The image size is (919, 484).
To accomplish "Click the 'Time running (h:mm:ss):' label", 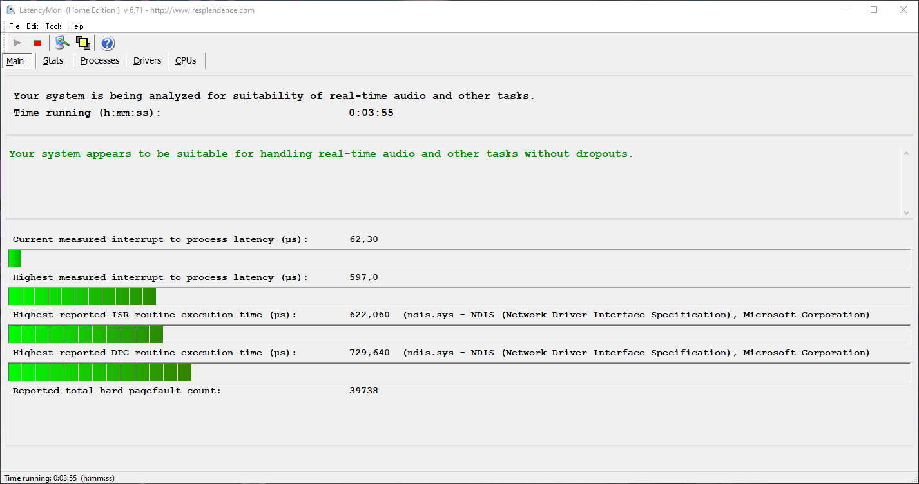I will [x=87, y=113].
